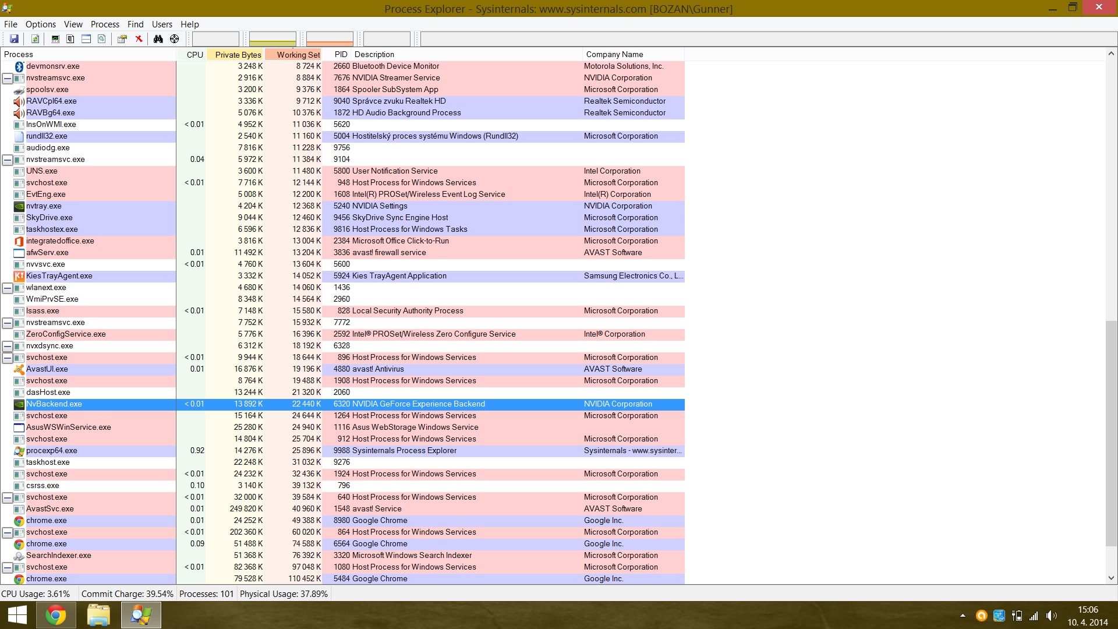Click the battery power tray icon

tap(1017, 616)
